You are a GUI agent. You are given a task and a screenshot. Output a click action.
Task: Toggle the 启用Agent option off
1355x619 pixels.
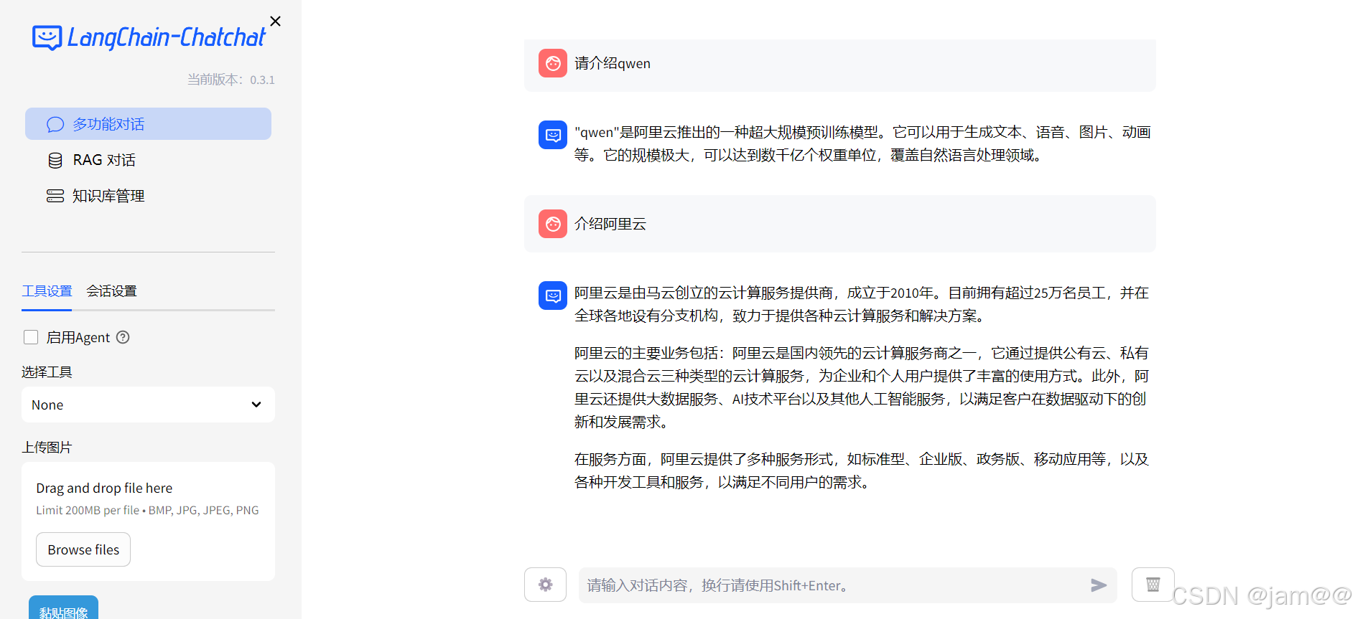[x=30, y=337]
